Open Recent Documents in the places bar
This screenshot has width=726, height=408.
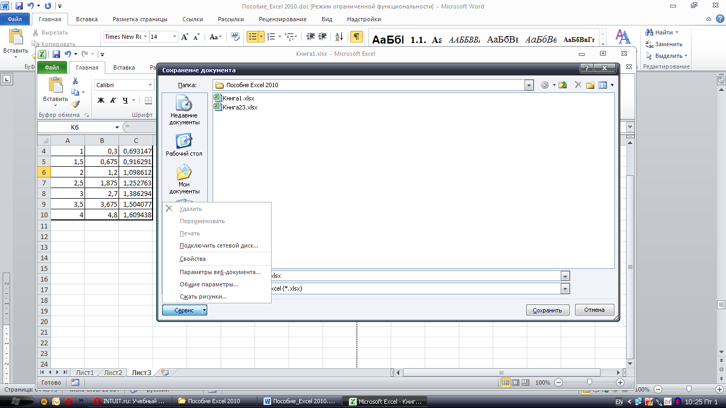[x=184, y=110]
